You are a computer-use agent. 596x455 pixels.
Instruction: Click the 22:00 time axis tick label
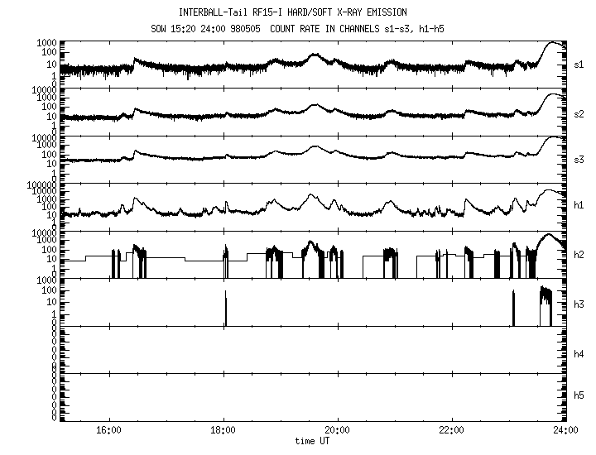tap(451, 430)
